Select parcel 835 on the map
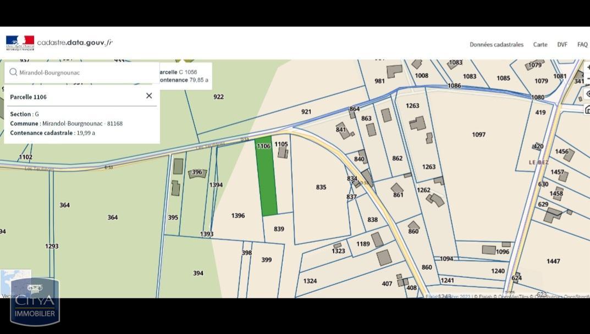The image size is (590, 334). [321, 187]
